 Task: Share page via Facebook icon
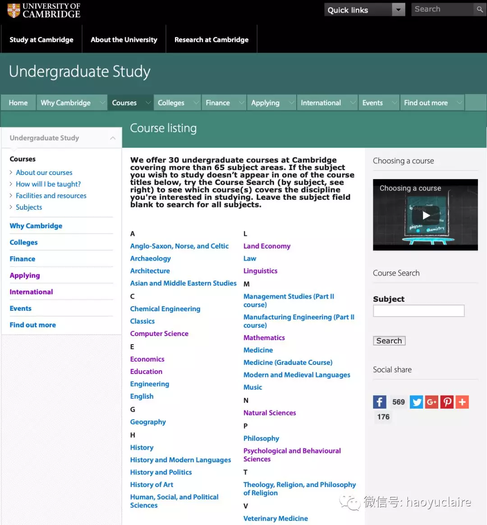(380, 402)
